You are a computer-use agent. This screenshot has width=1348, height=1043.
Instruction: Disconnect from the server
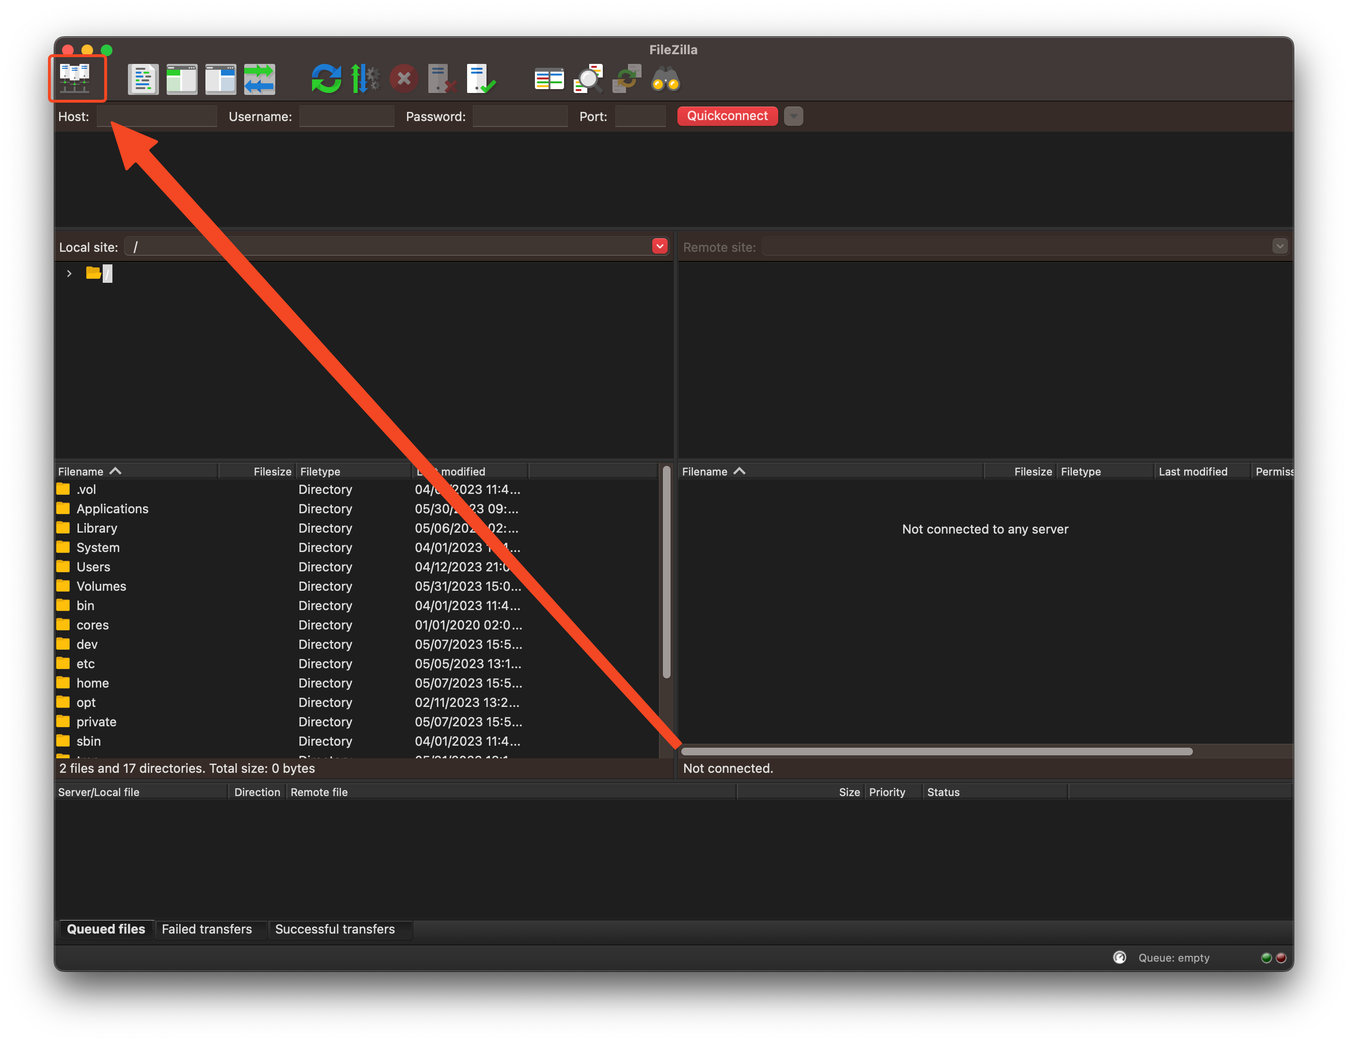(x=441, y=78)
